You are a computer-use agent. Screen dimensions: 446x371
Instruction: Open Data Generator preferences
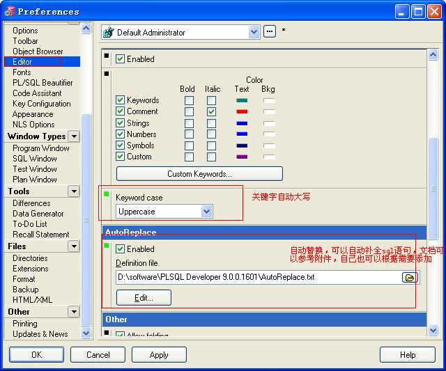(x=38, y=214)
